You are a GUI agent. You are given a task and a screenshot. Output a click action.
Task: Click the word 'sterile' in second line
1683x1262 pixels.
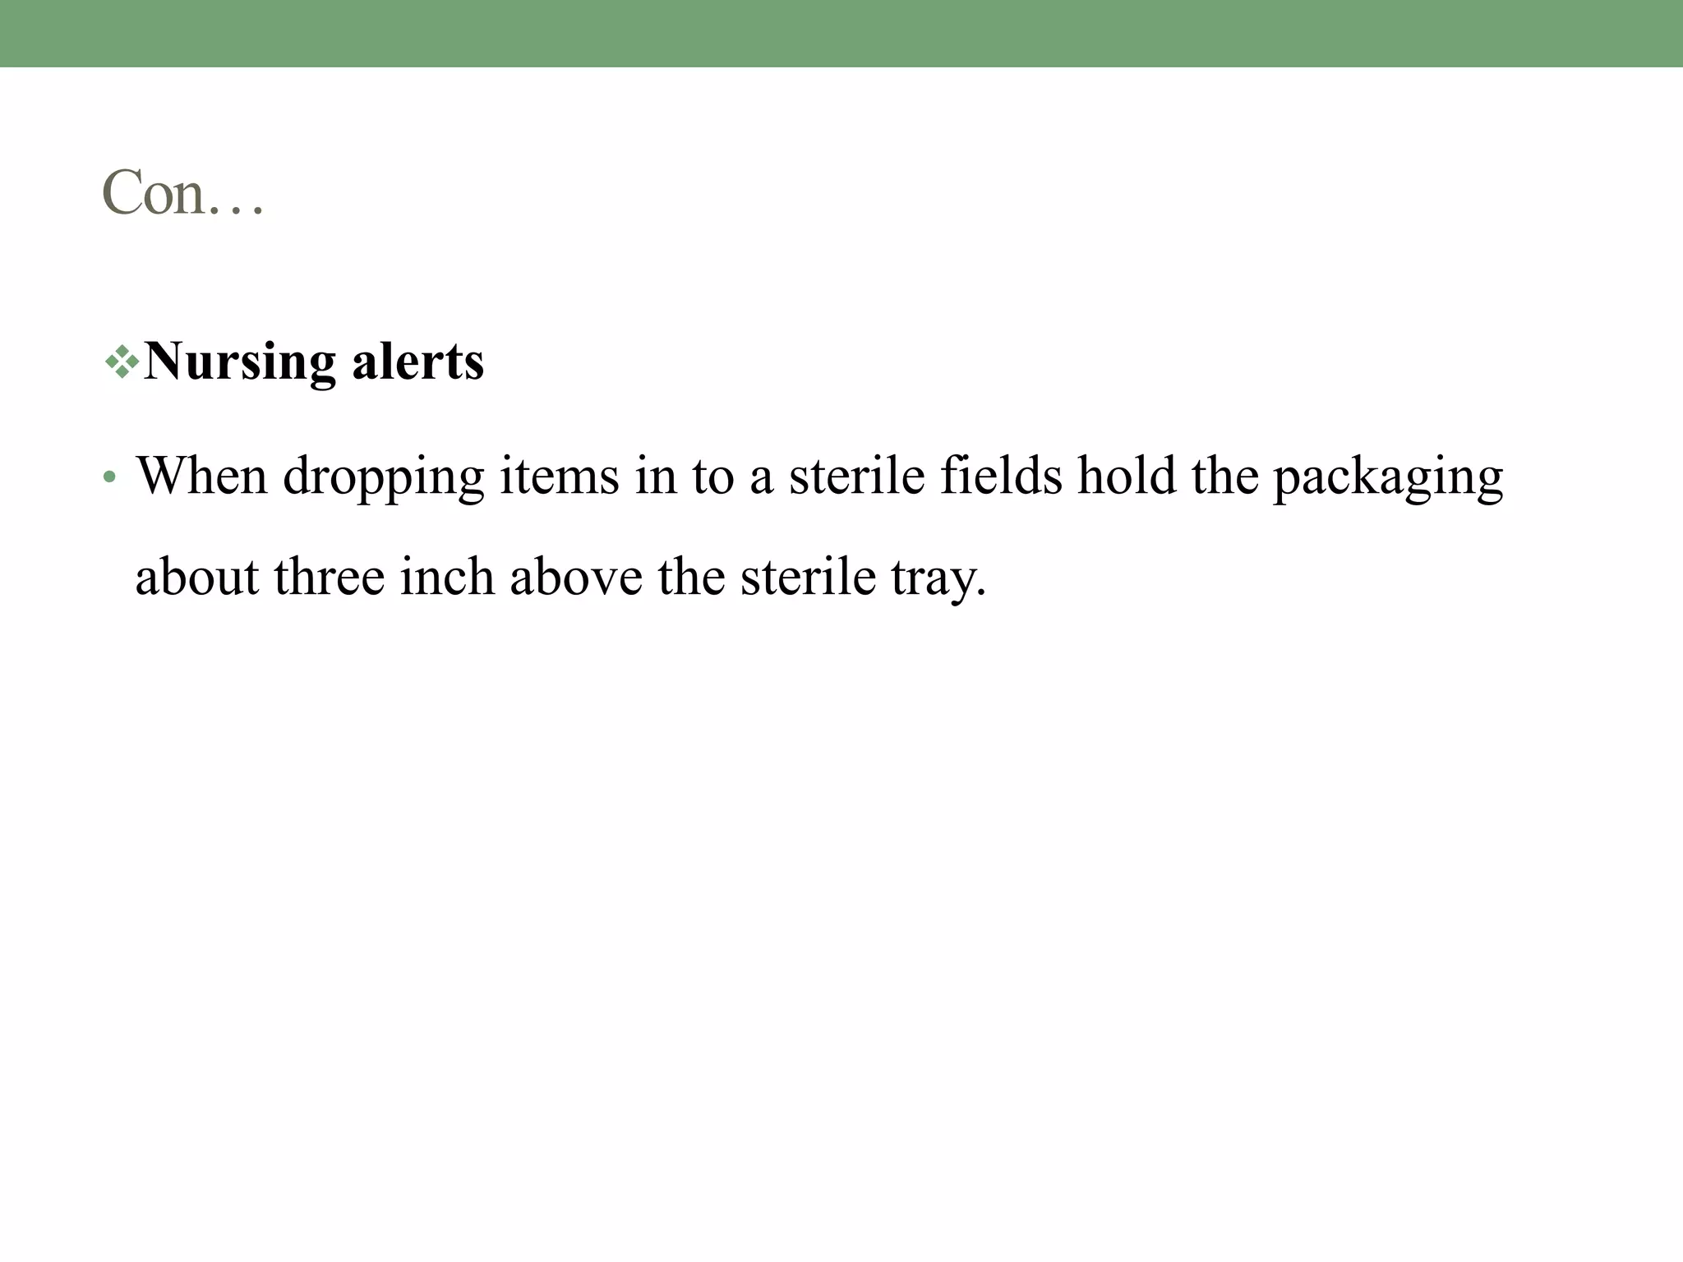click(x=809, y=577)
